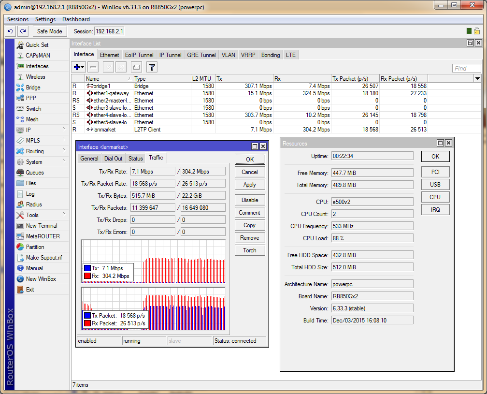Toggle Safe Mode
The width and height of the screenshot is (487, 394).
pyautogui.click(x=50, y=31)
